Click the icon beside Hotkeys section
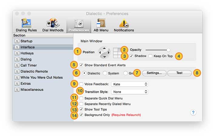Image resolution: width=215 pixels, height=137 pixels. [17, 53]
